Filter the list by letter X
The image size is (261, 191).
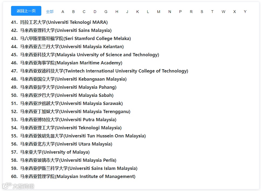click(235, 12)
